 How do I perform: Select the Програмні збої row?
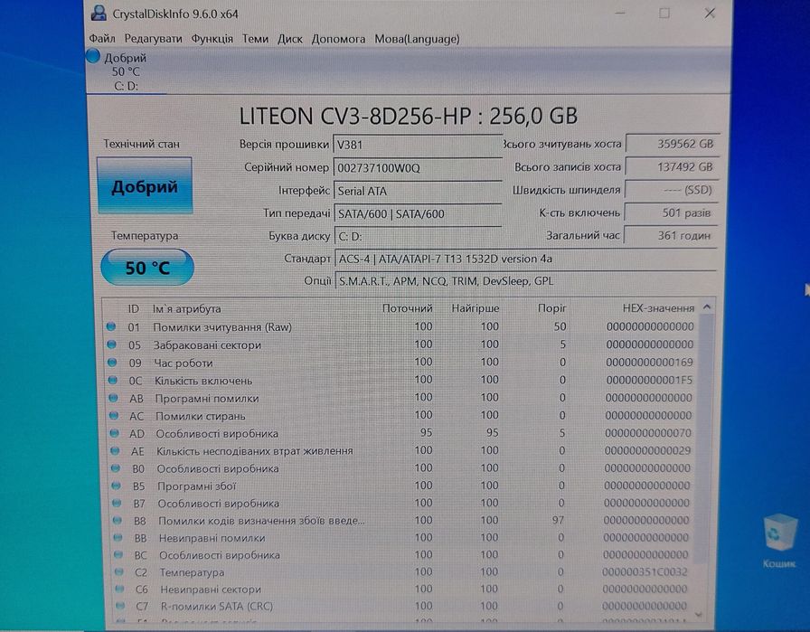[400, 486]
